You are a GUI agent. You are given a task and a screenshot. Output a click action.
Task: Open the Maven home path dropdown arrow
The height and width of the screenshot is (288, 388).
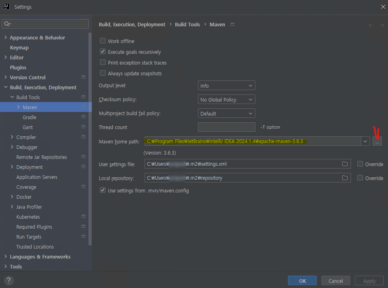(365, 141)
